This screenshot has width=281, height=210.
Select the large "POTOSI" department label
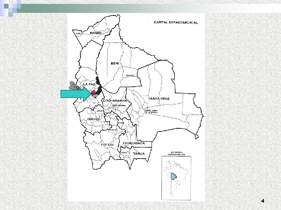pyautogui.click(x=107, y=145)
